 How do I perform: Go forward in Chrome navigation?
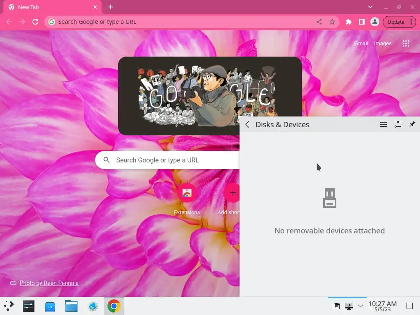point(22,22)
